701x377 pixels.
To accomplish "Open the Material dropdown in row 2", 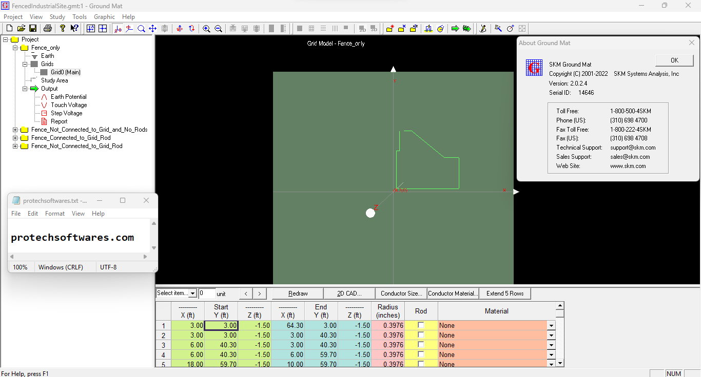I will click(552, 335).
